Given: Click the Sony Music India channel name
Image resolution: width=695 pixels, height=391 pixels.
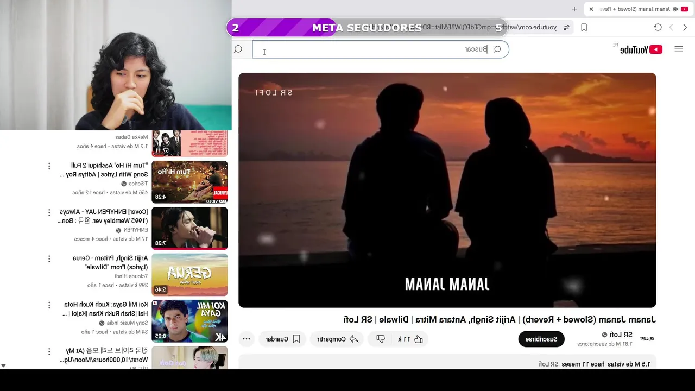Looking at the screenshot, I should point(127,323).
